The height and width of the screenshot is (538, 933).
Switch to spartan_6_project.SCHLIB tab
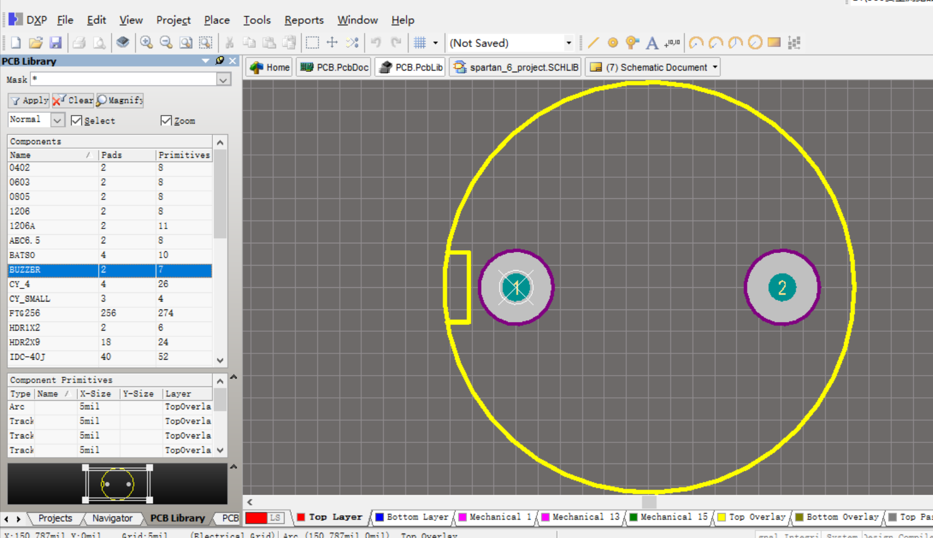515,67
